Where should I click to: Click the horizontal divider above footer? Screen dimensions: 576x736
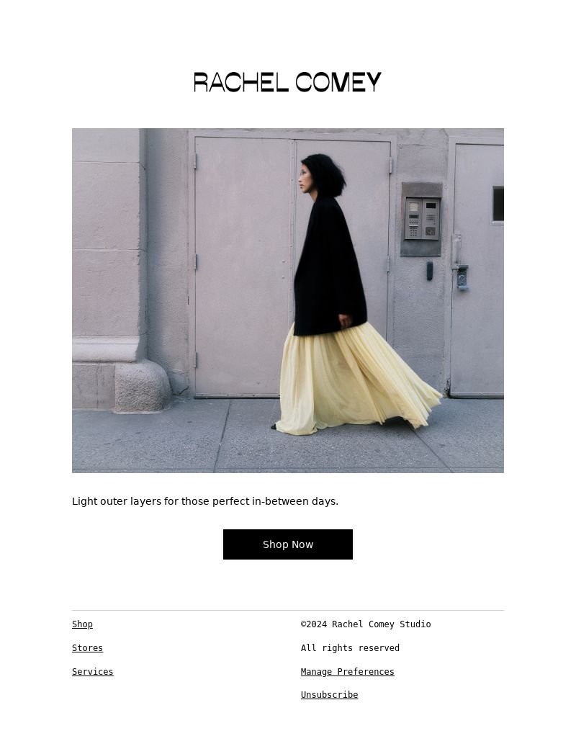click(x=288, y=610)
